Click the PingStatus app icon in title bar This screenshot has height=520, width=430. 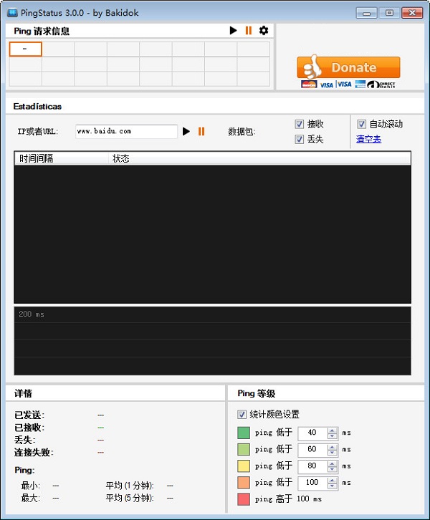point(13,12)
